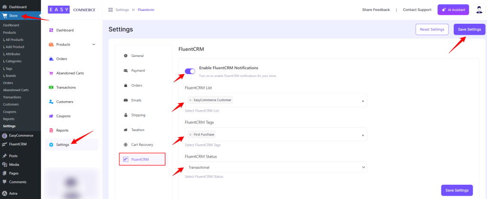Click top Save Settings button
Screen dimensions: 487x199
[x=469, y=29]
